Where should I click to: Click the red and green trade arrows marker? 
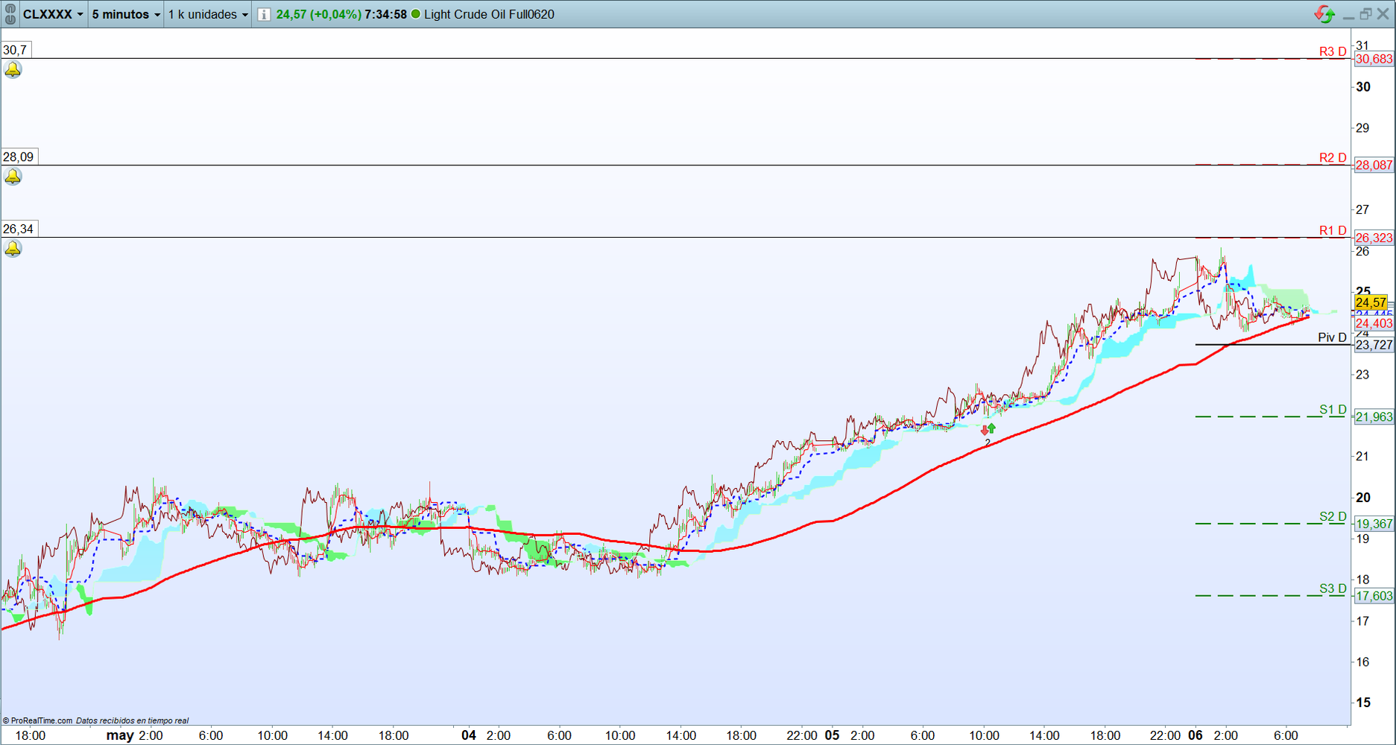(988, 430)
